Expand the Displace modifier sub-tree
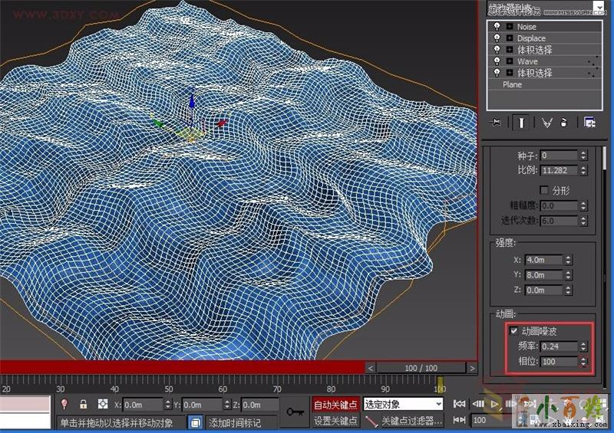This screenshot has height=433, width=614. pos(509,38)
